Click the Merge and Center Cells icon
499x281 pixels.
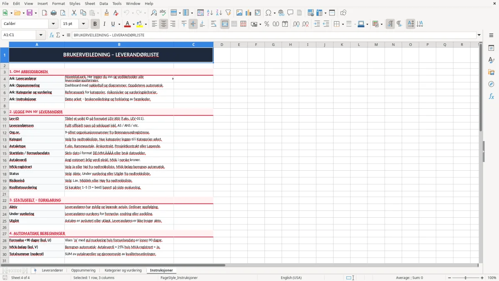click(225, 24)
